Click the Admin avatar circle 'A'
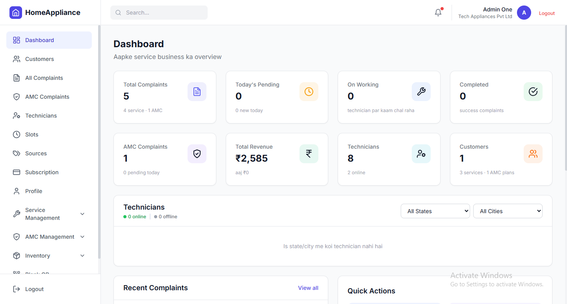This screenshot has height=304, width=567. pos(524,13)
